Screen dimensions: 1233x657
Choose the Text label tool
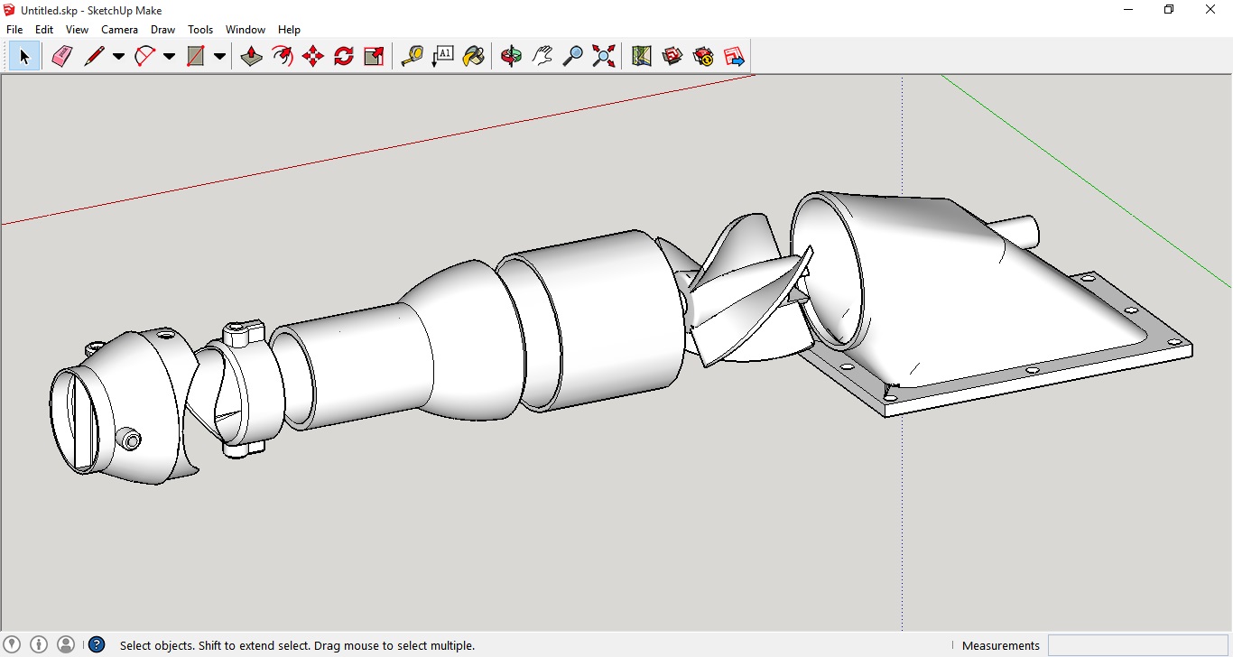(x=442, y=57)
